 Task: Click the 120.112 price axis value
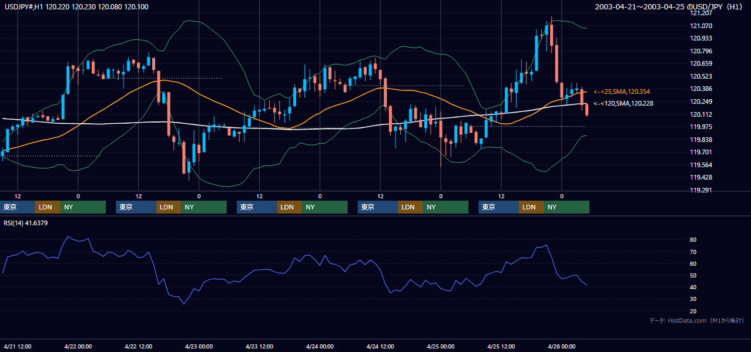[x=701, y=114]
